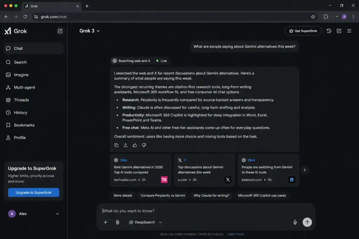Toggle the Live status indicator
This screenshot has height=239, width=359.
tap(161, 61)
